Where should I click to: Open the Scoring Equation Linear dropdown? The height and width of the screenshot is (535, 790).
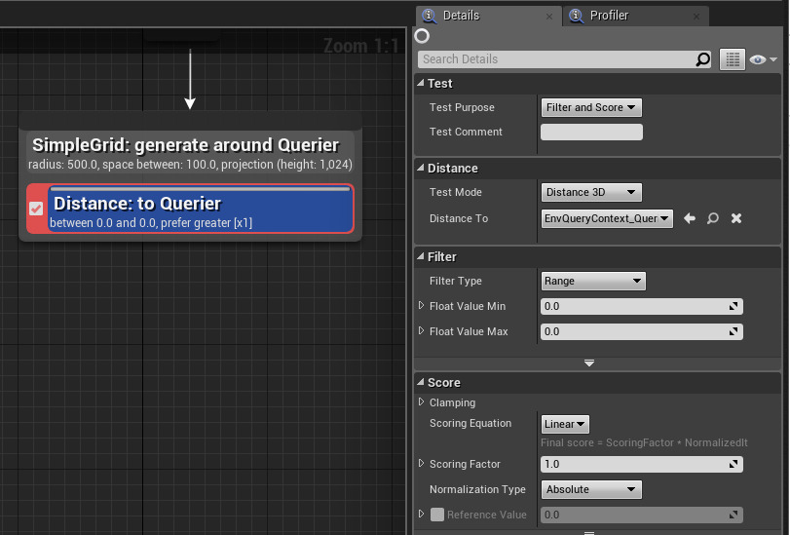(565, 424)
